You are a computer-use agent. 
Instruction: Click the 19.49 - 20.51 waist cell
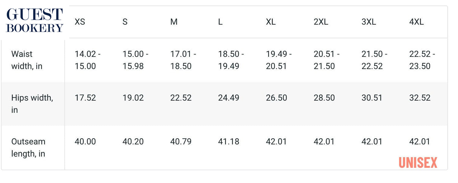(x=279, y=60)
